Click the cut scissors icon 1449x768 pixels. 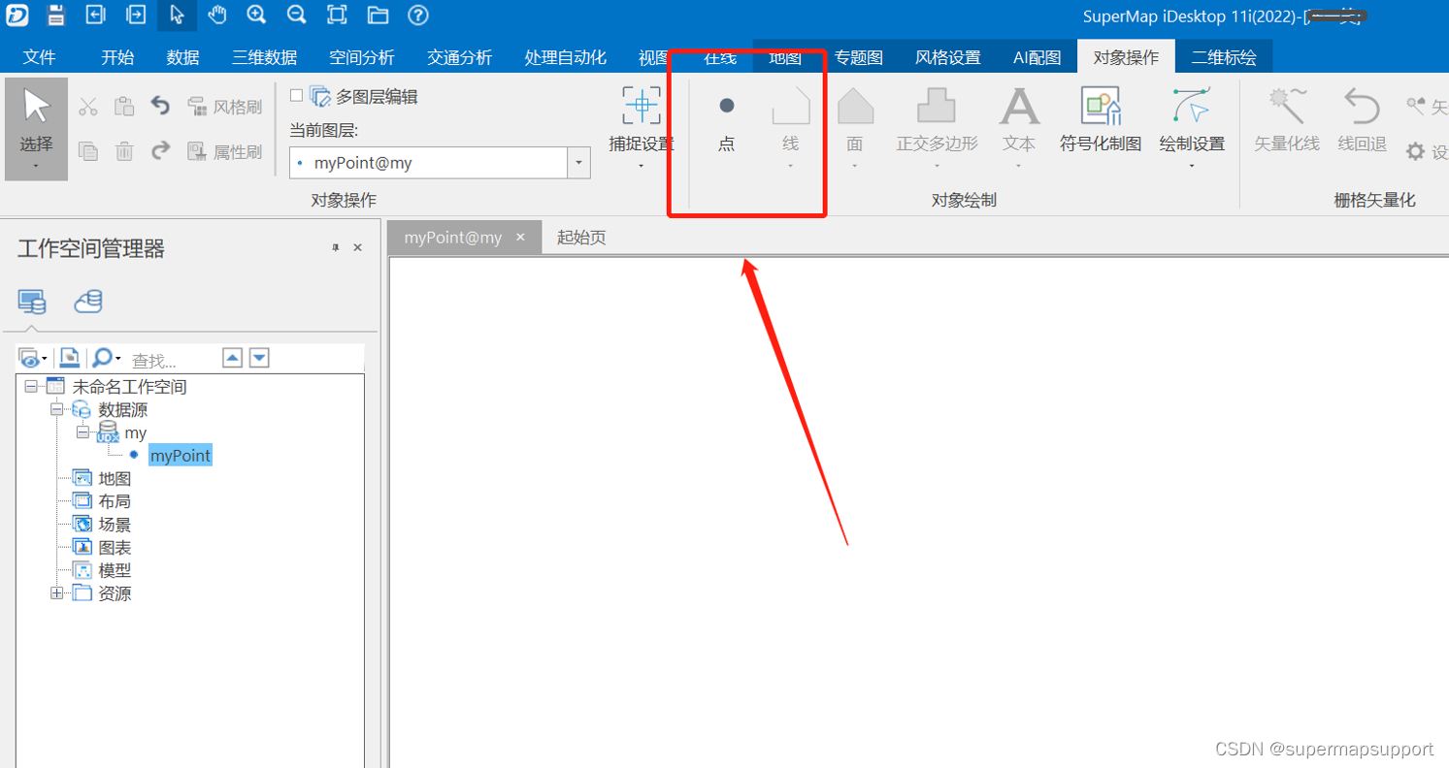(88, 107)
